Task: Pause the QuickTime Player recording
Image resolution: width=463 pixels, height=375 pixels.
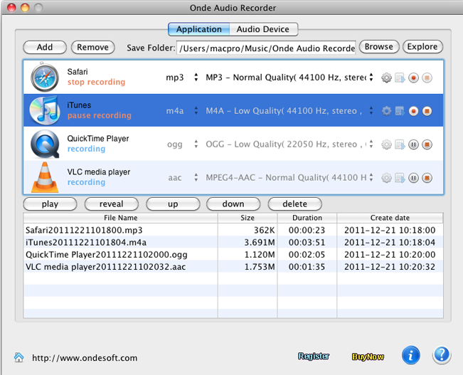Action: pyautogui.click(x=413, y=144)
